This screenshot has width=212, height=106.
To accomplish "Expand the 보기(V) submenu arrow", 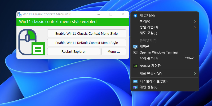I will (x=195, y=21).
